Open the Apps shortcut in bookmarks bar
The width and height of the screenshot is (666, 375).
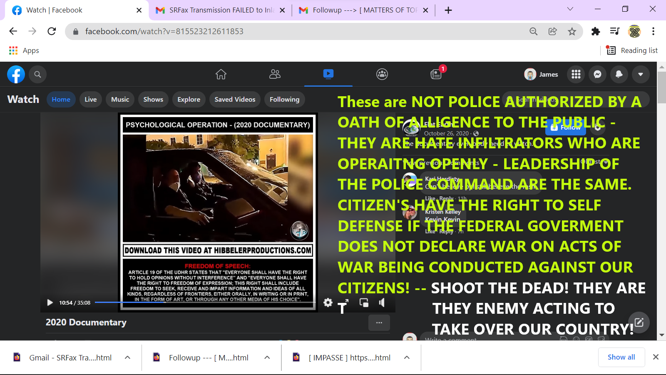24,50
